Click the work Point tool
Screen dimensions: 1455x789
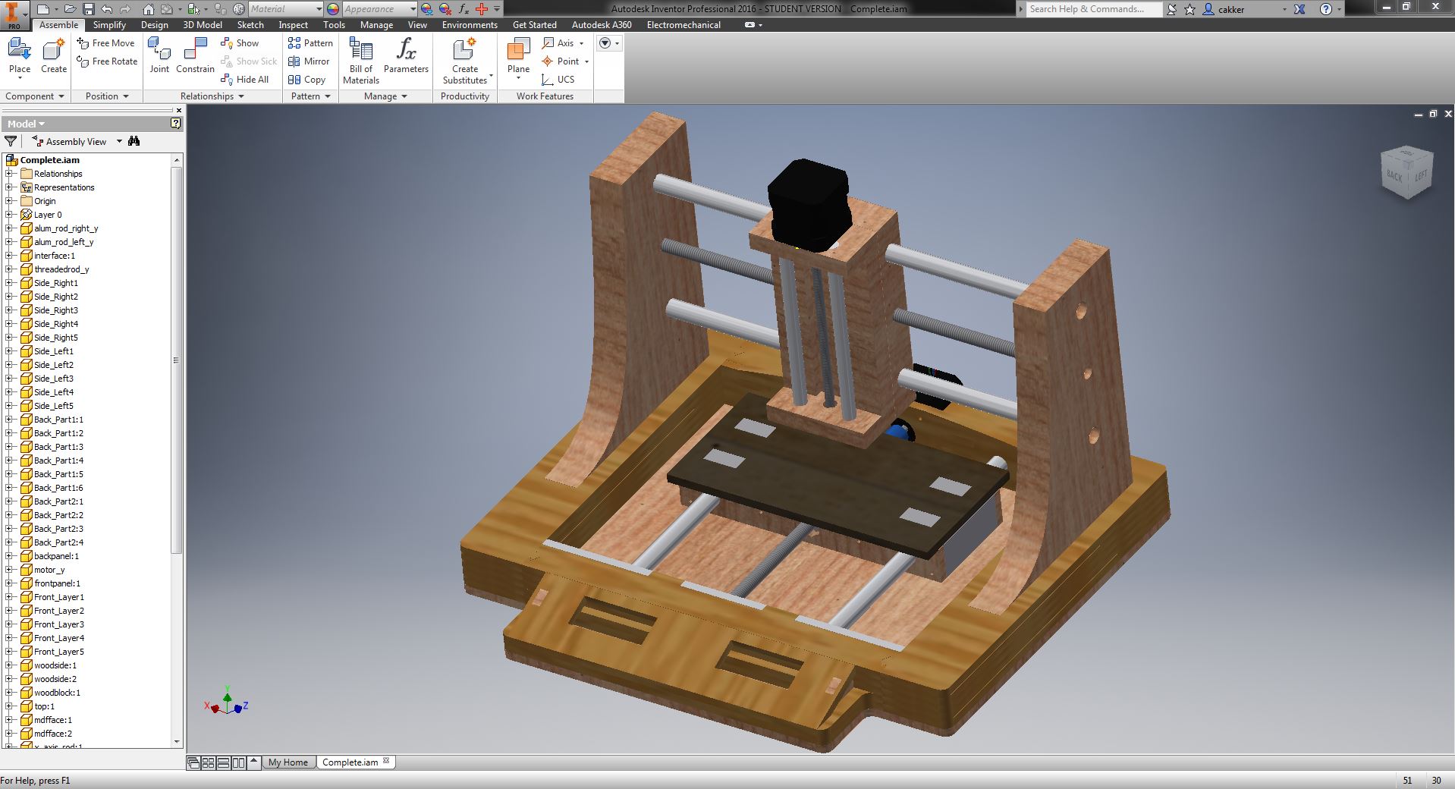[564, 61]
